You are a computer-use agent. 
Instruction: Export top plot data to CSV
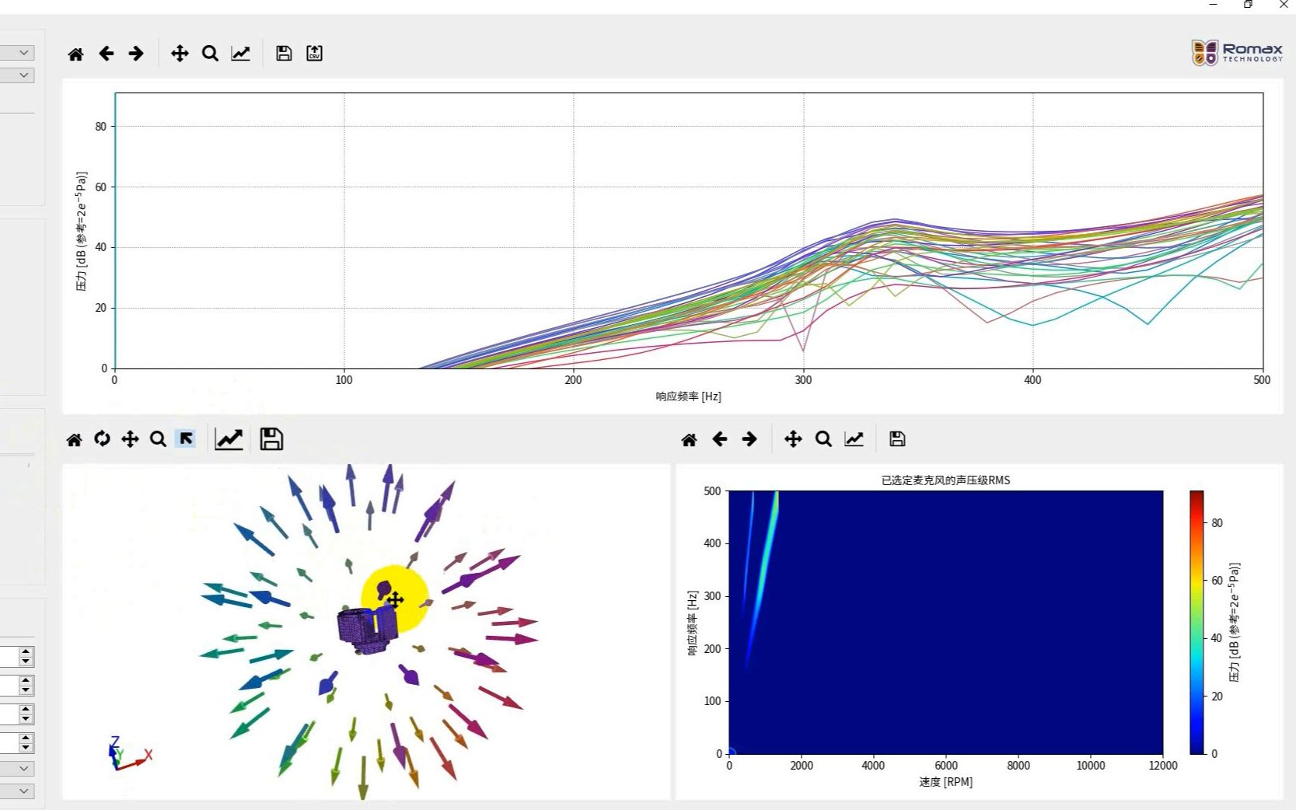point(314,53)
